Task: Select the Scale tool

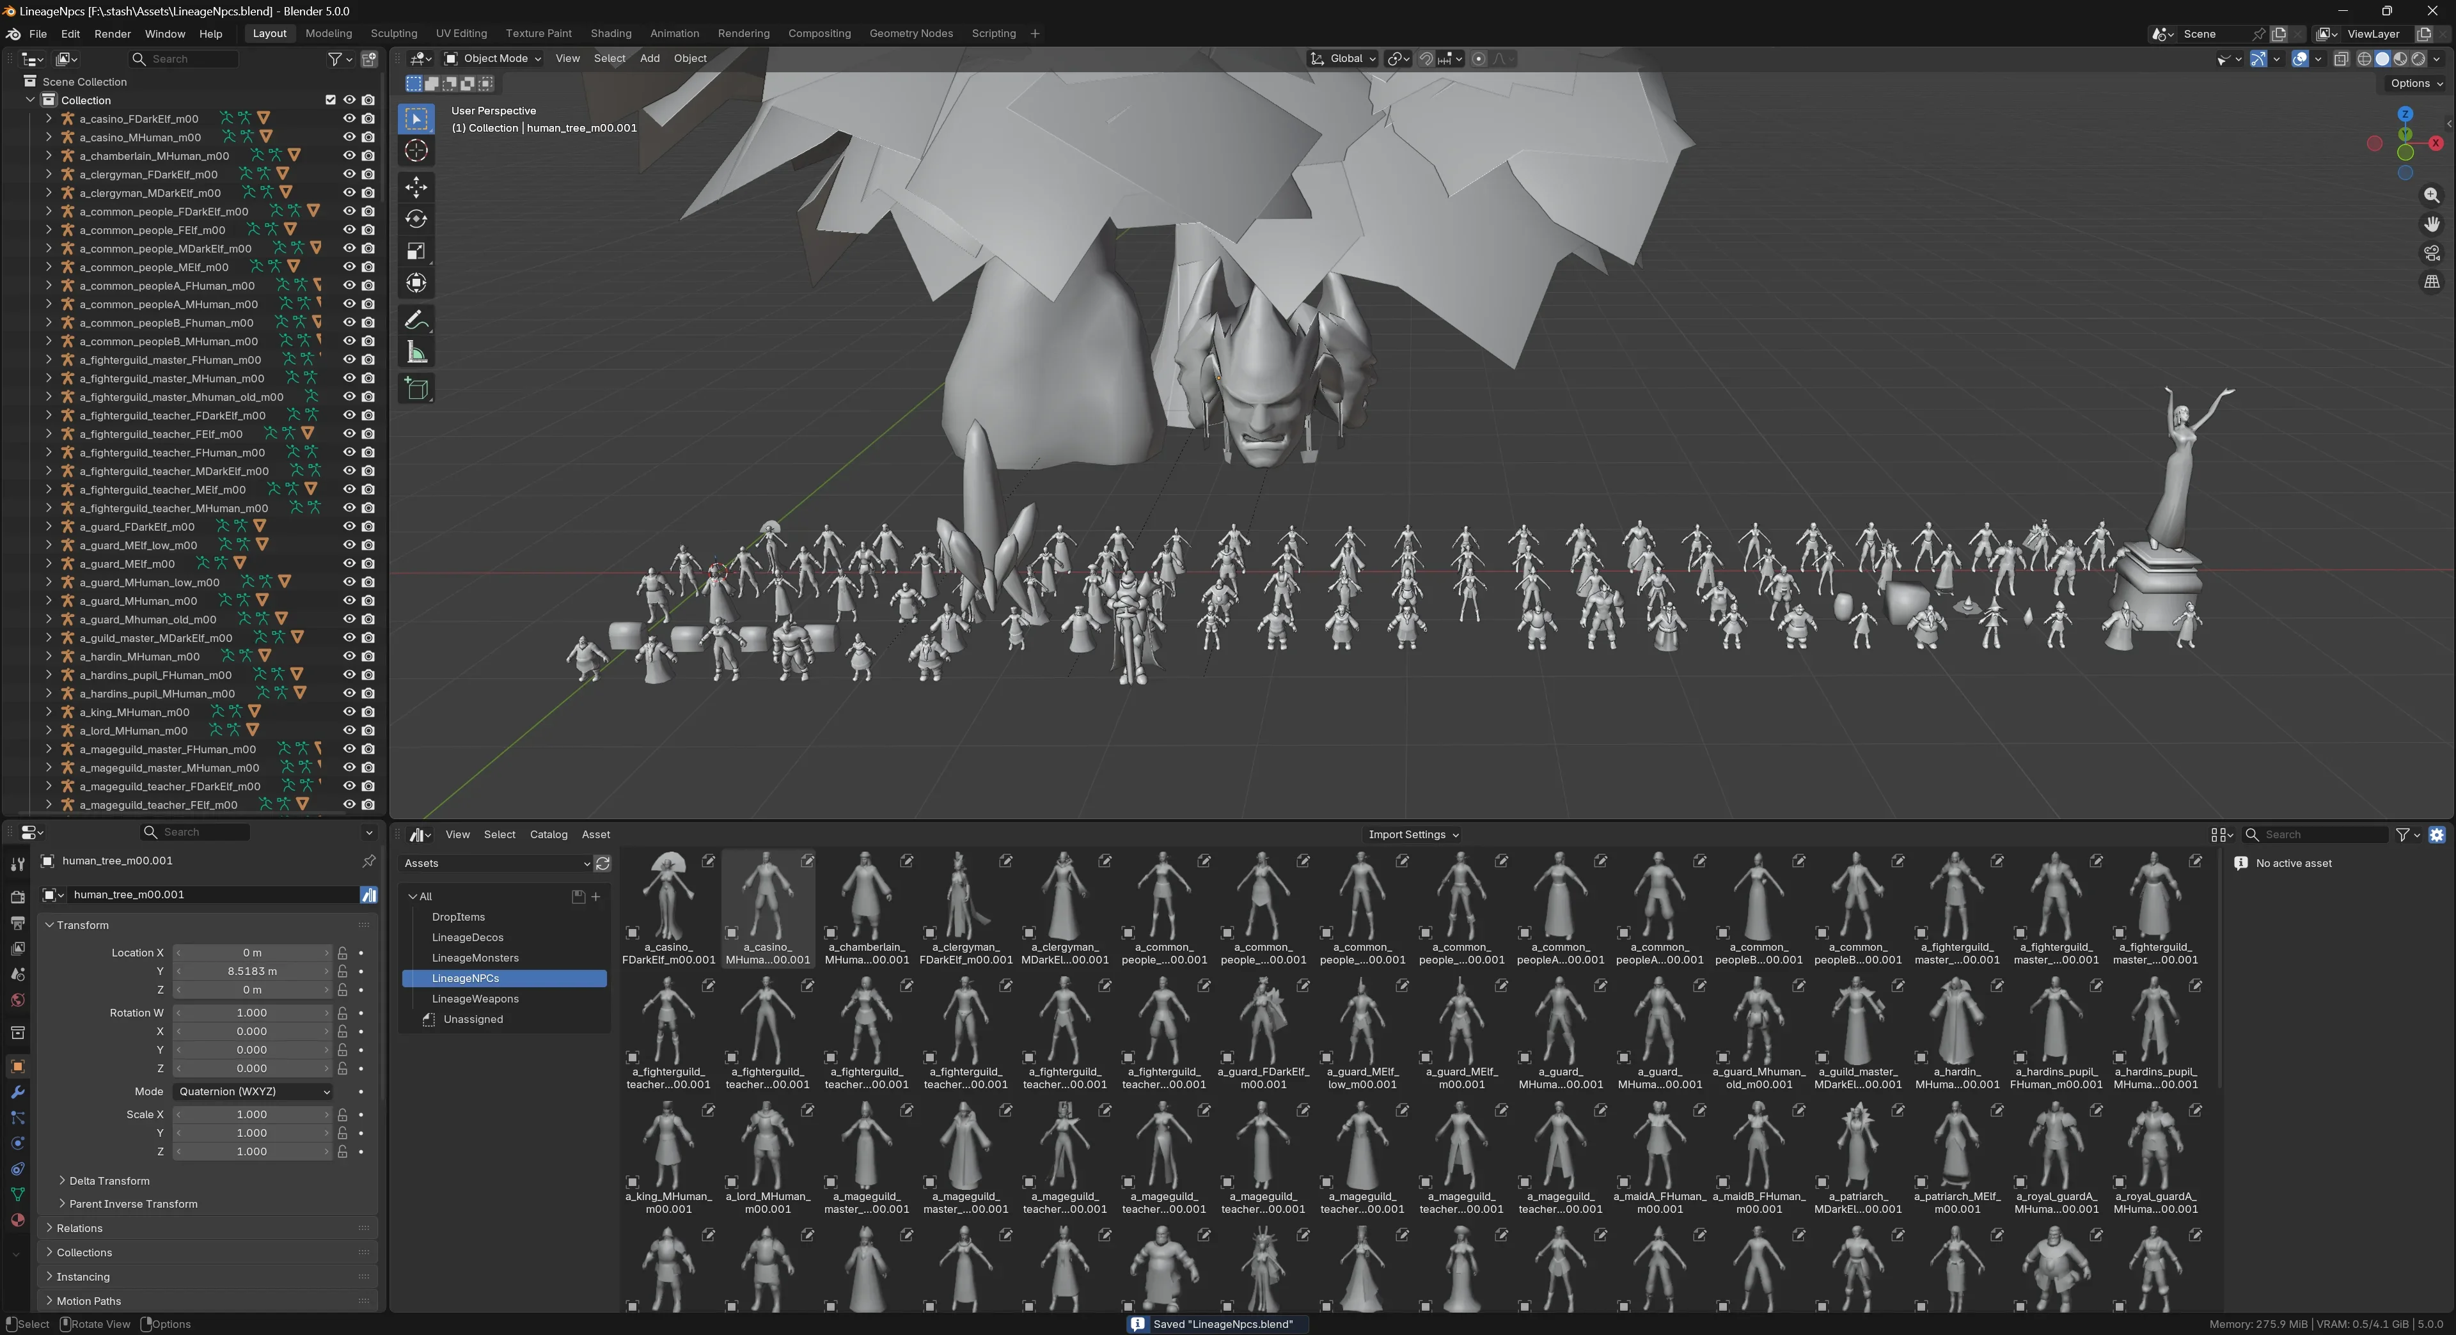Action: 416,251
